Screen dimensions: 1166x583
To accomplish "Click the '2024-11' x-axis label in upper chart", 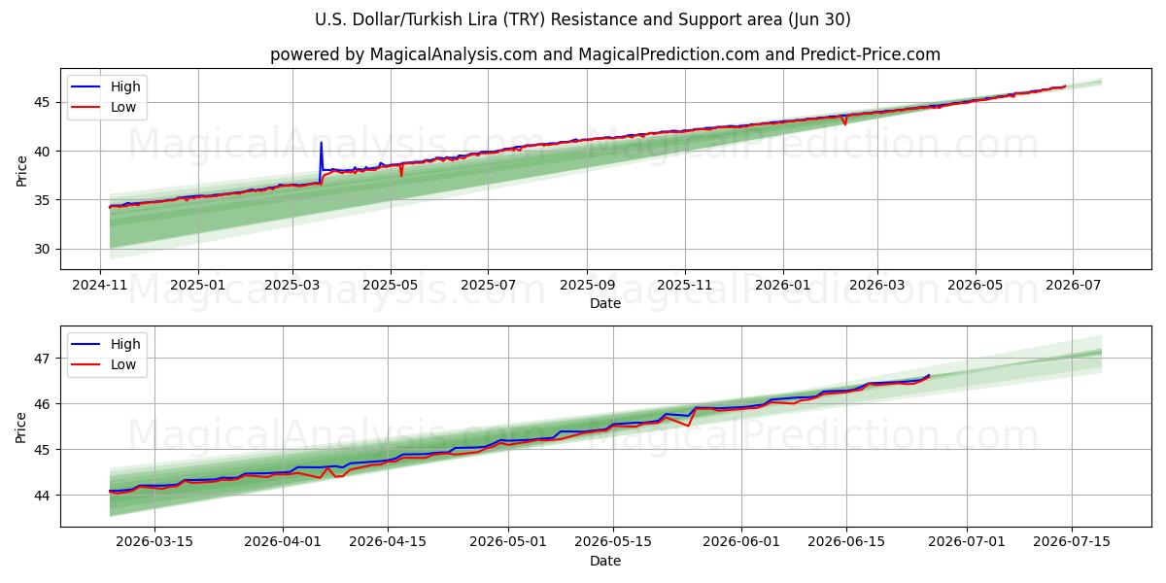I will (x=101, y=286).
